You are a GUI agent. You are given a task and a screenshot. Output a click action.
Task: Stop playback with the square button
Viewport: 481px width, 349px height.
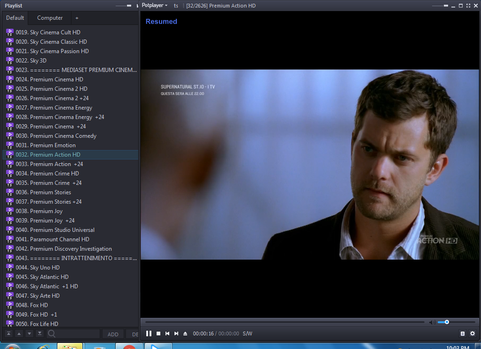point(158,333)
